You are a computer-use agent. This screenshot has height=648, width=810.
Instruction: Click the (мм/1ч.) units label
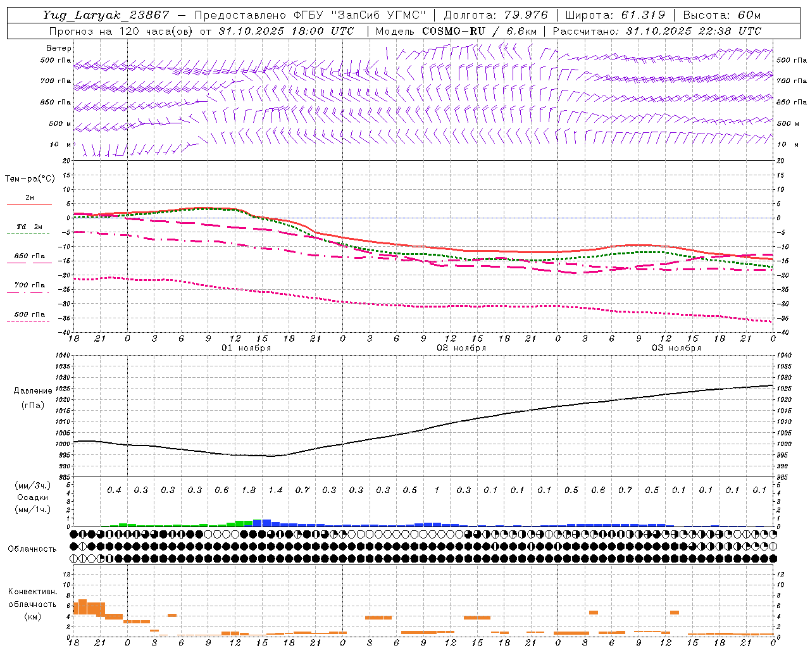click(33, 509)
